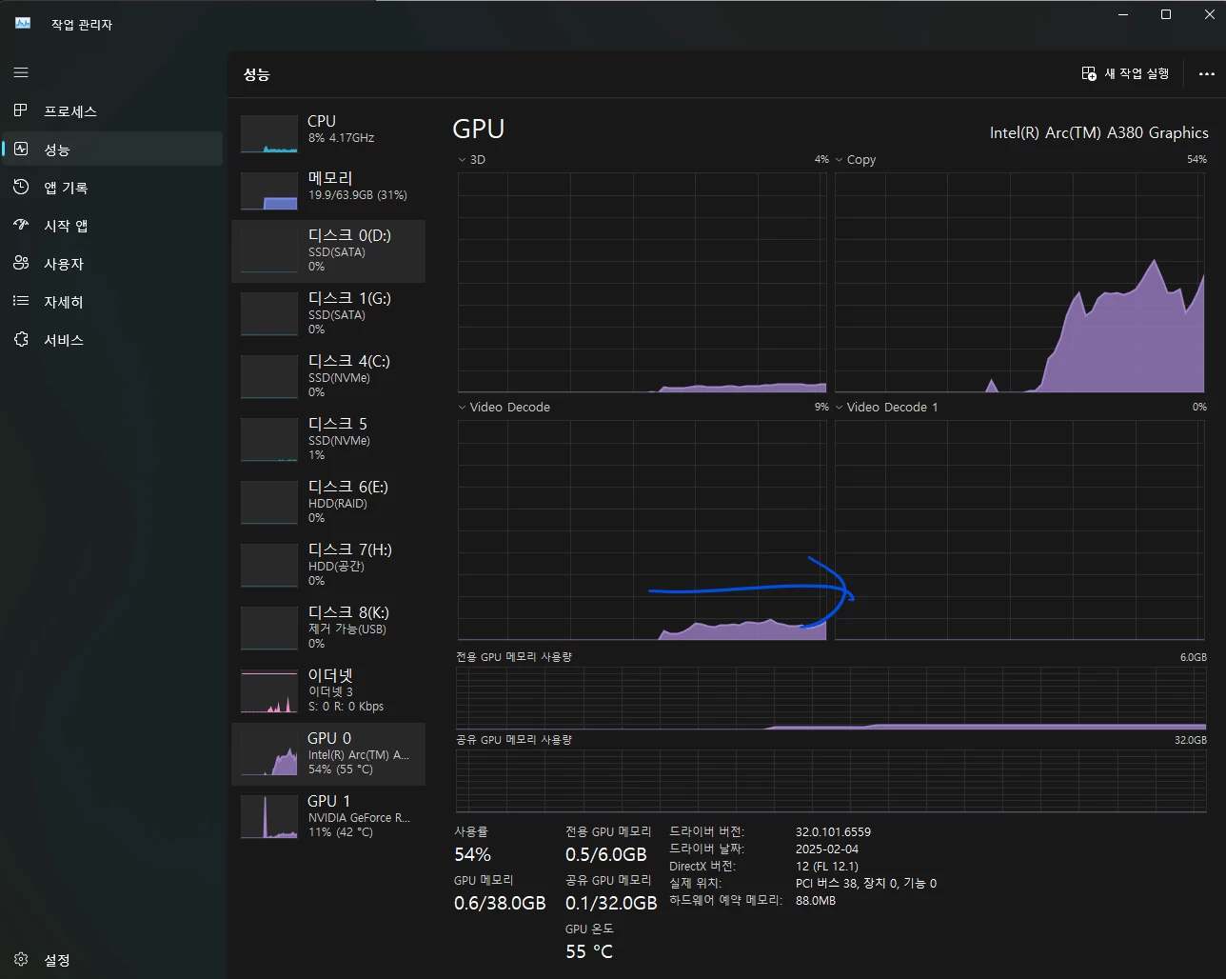
Task: Click the 2025-02-04 driver date value
Action: point(827,849)
